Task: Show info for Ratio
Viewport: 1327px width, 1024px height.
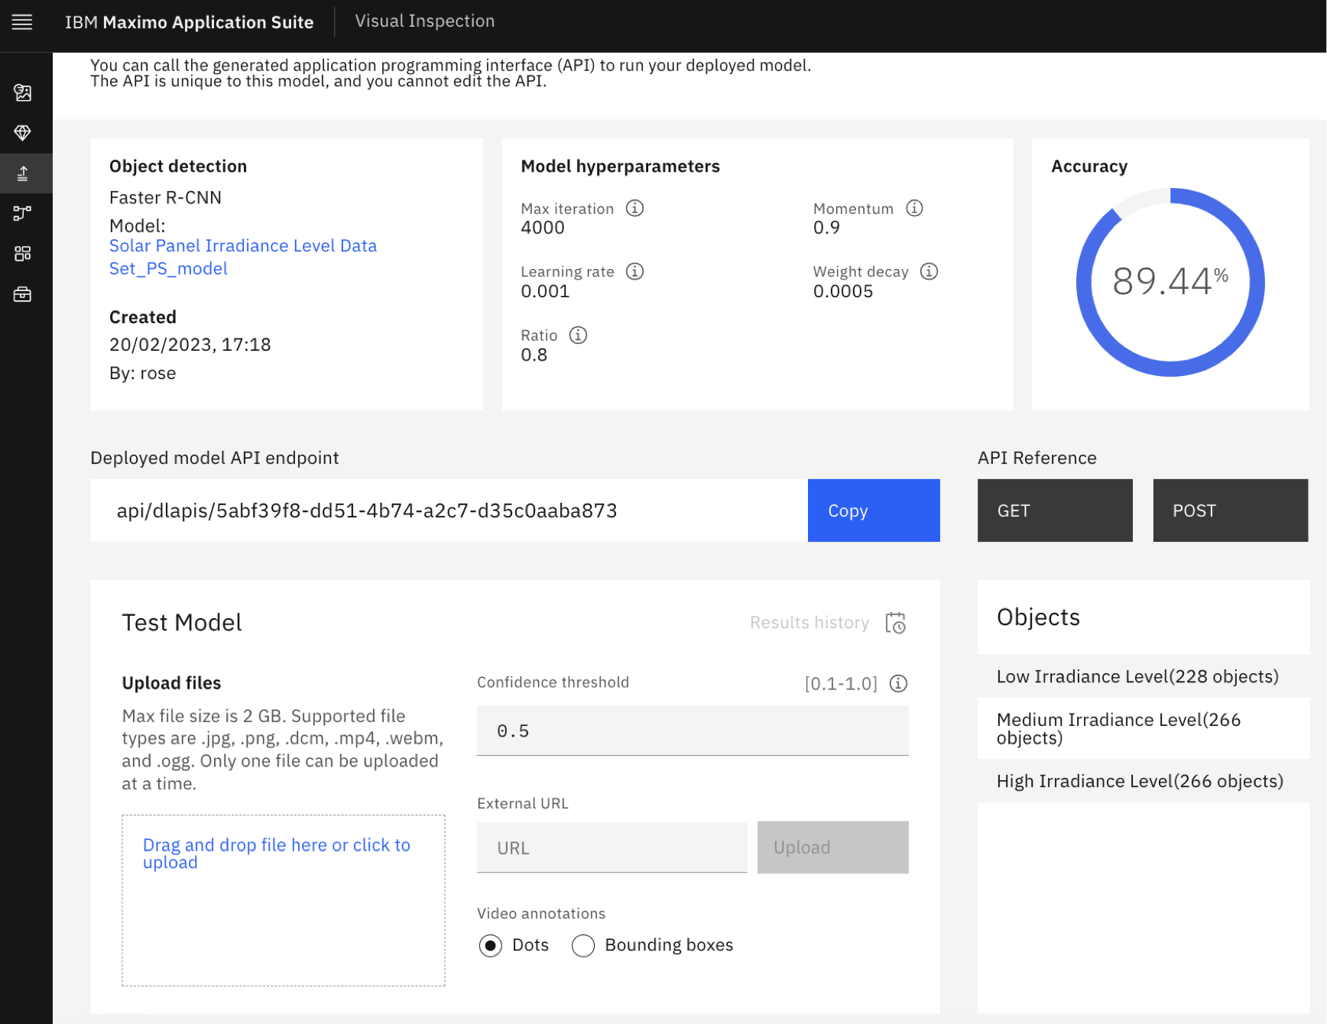Action: (x=578, y=335)
